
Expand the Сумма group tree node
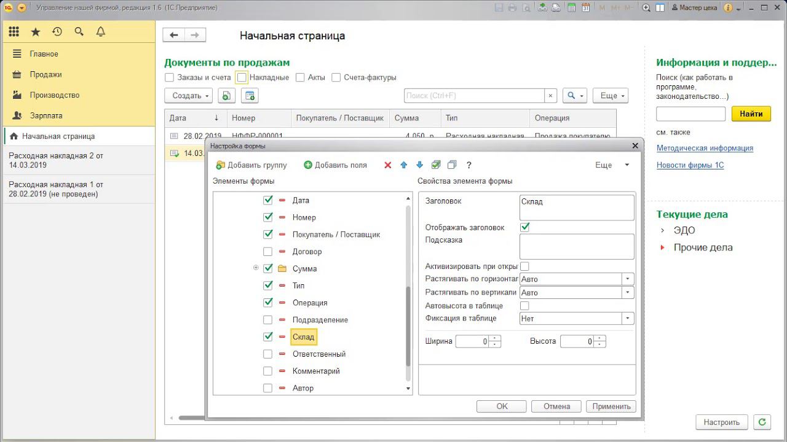point(256,268)
